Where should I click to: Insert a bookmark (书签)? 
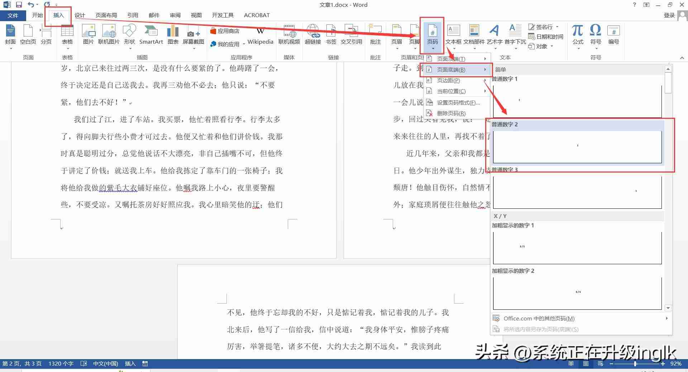point(331,35)
